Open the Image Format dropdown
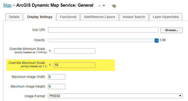The height and width of the screenshot is (101, 188). coord(115,96)
